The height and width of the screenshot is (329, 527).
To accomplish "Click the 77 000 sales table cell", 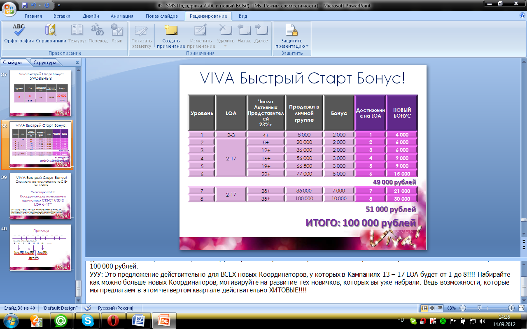I will coord(304,174).
